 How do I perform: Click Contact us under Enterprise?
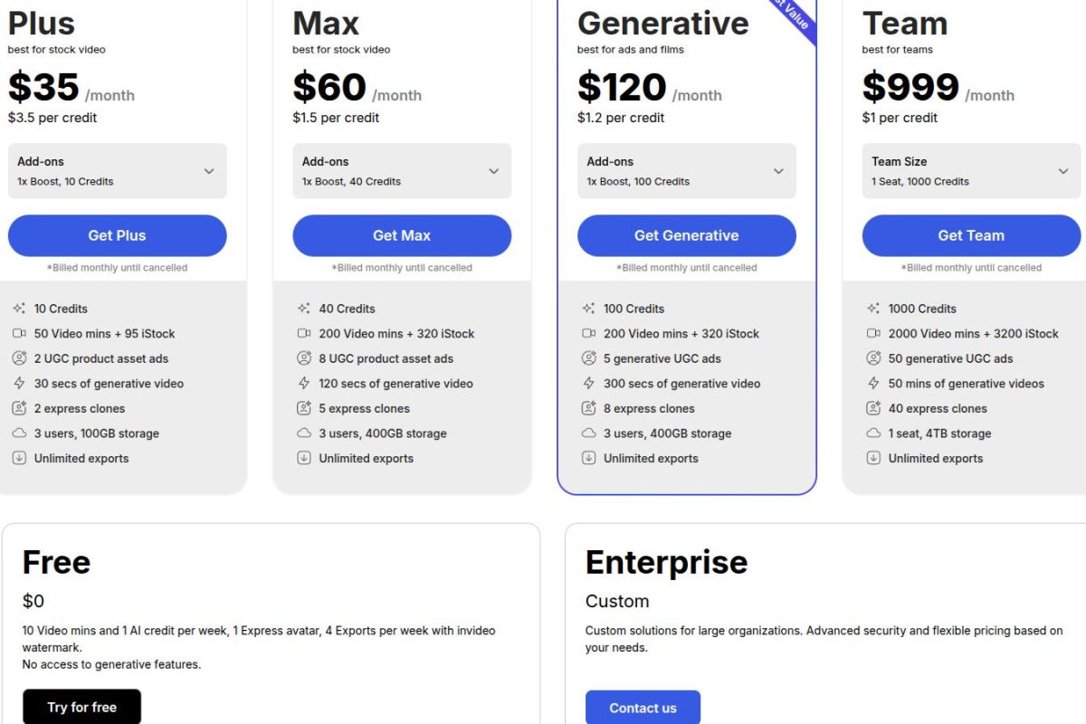pos(643,707)
